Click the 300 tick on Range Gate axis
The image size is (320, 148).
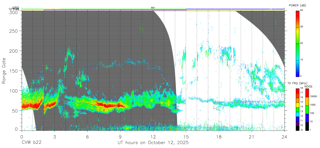click(x=14, y=12)
